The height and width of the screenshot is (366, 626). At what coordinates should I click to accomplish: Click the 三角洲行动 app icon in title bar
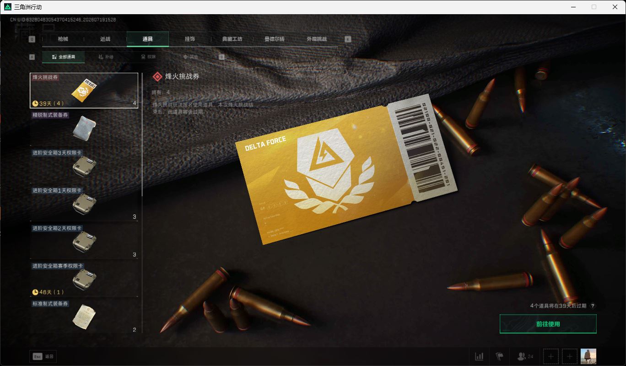pyautogui.click(x=8, y=7)
